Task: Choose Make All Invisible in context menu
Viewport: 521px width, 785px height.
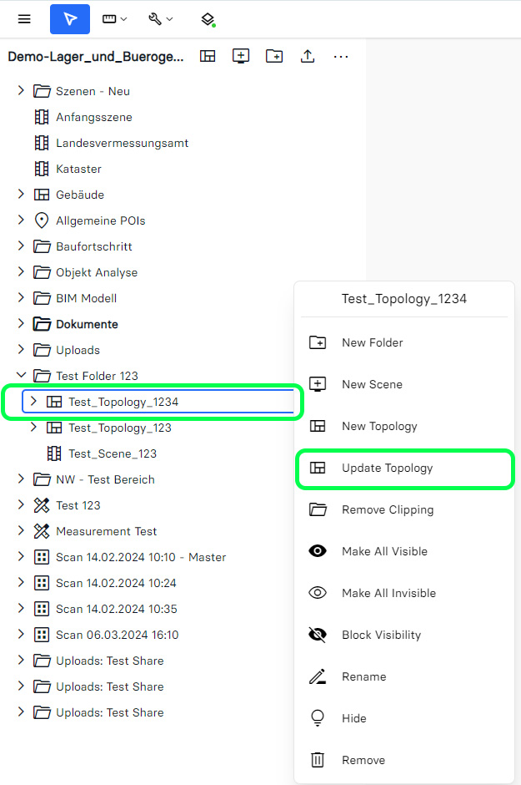Action: pos(388,593)
